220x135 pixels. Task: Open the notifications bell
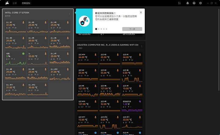pos(187,3)
